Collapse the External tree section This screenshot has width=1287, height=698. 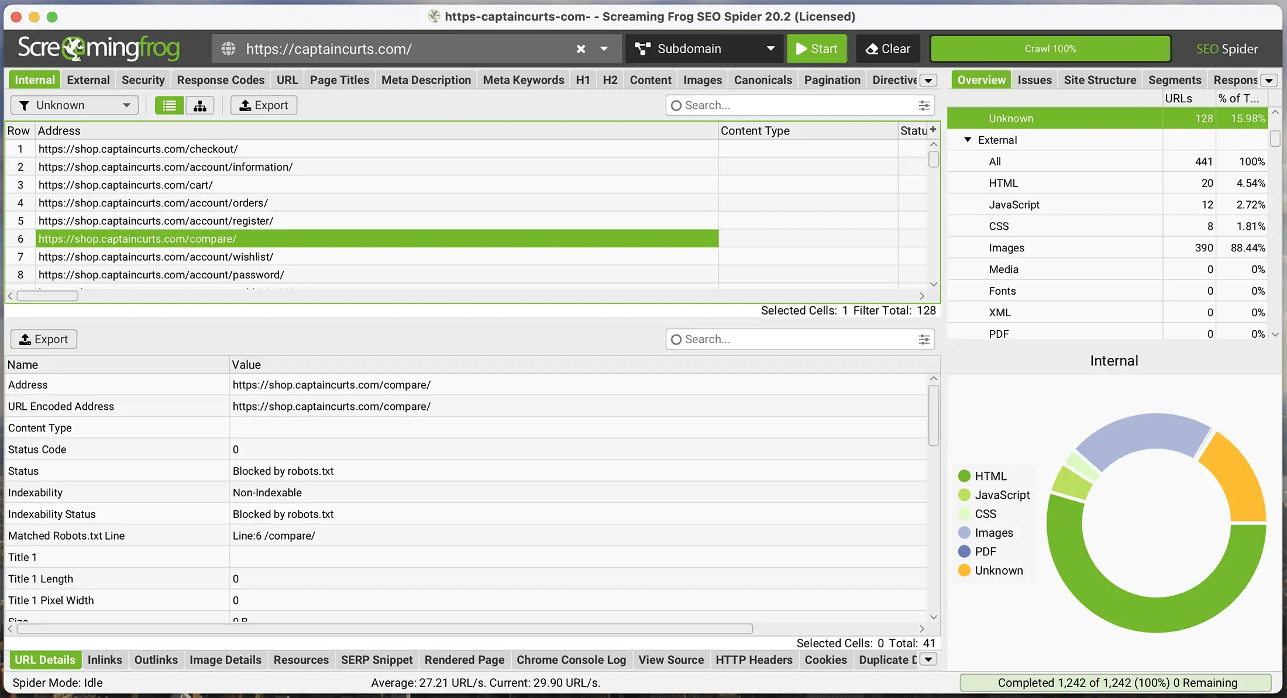point(968,140)
